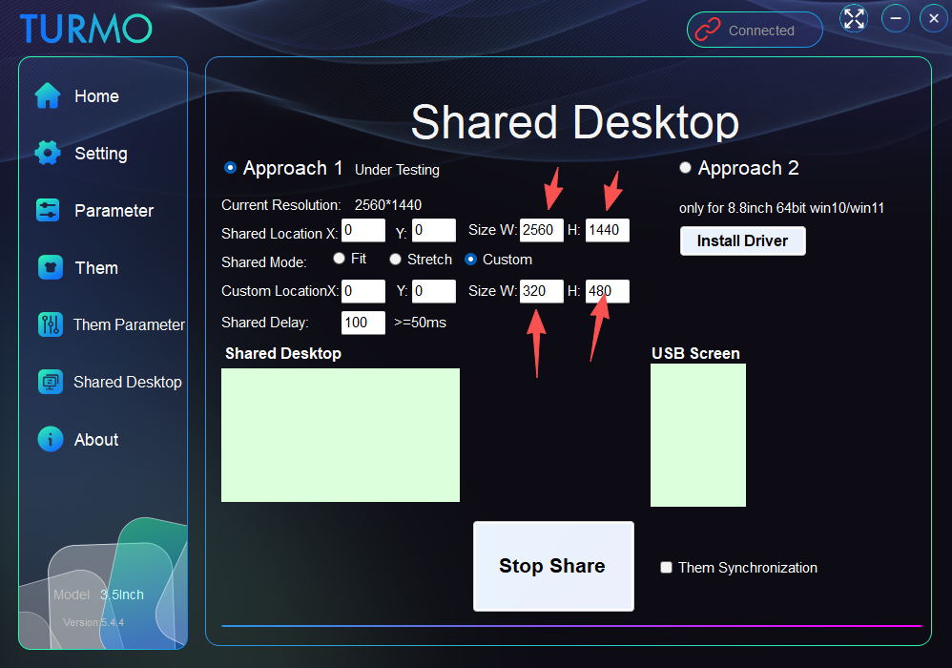Click the Custom Size W field showing 320
Image resolution: width=952 pixels, height=668 pixels.
tap(542, 291)
